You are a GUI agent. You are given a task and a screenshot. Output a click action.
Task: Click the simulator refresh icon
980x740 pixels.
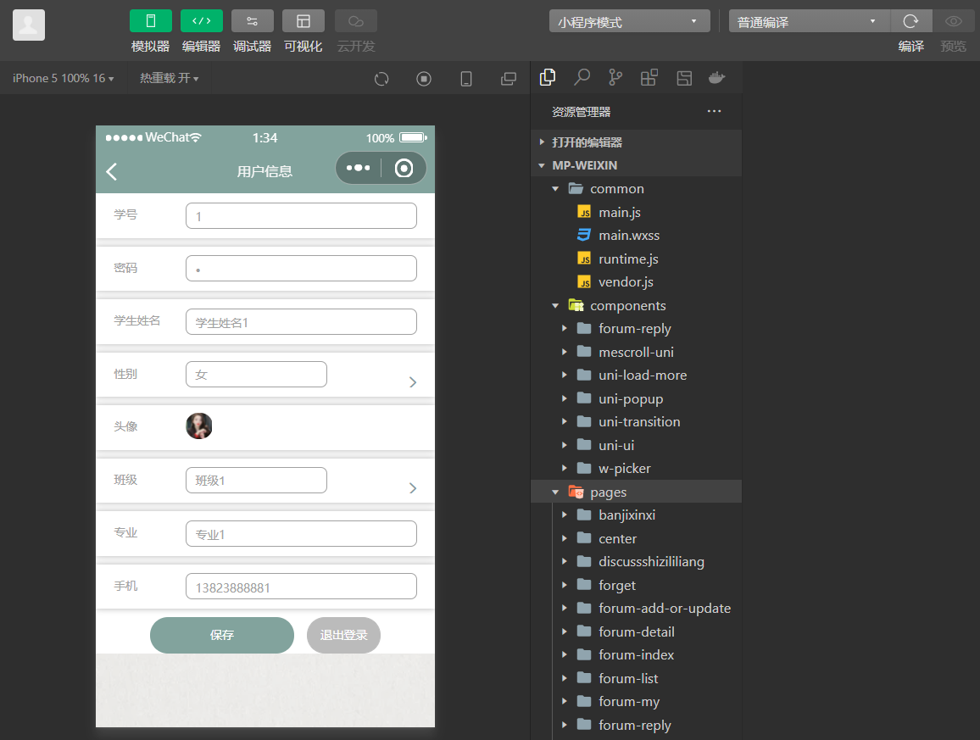(x=381, y=79)
